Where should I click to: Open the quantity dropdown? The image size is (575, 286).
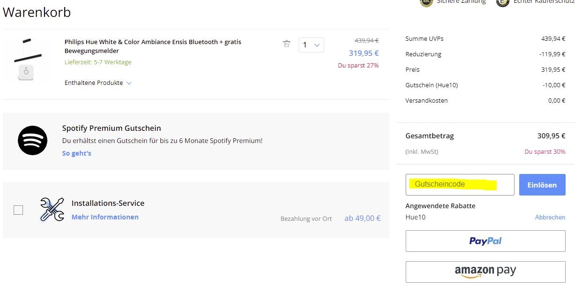pos(311,45)
